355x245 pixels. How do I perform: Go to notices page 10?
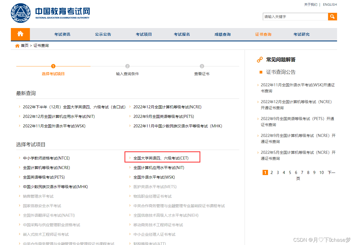tap(322, 173)
